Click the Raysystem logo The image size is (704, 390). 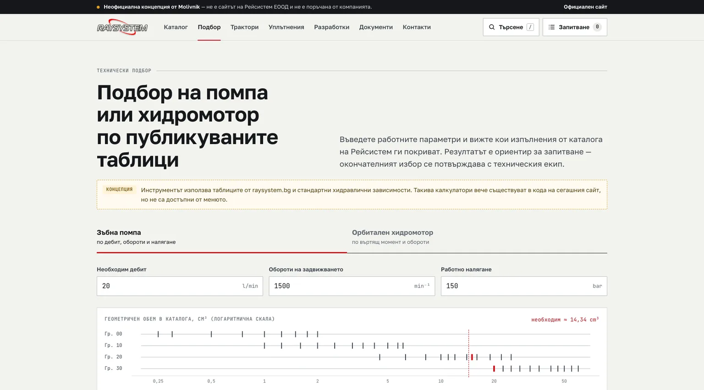(x=122, y=27)
